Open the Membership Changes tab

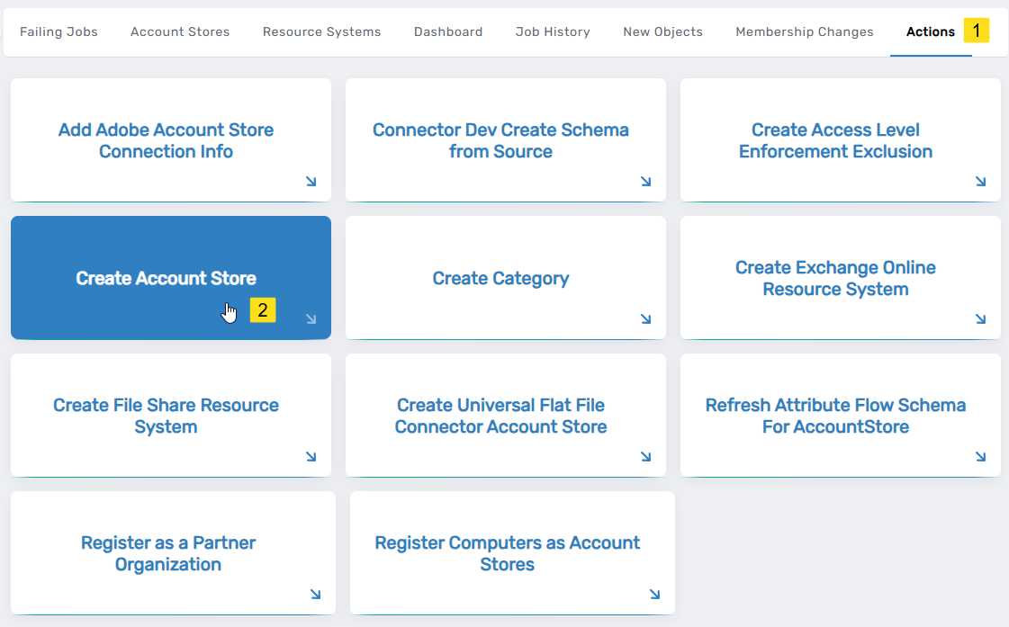pyautogui.click(x=804, y=31)
